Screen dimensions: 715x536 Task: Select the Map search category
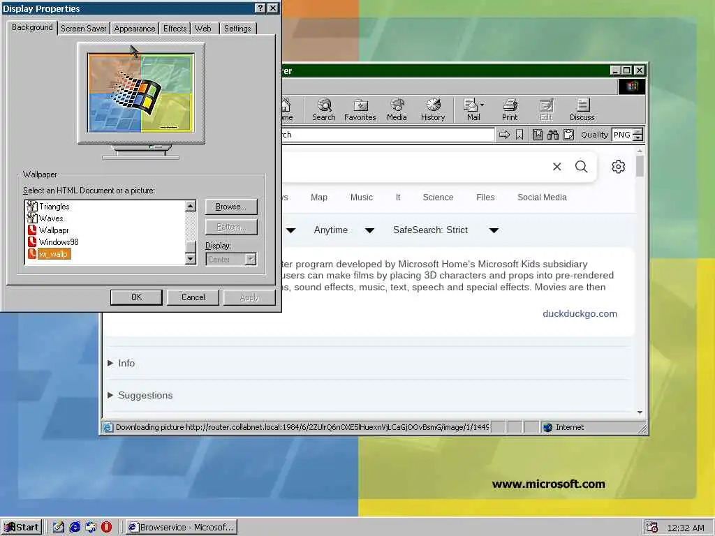coord(318,198)
